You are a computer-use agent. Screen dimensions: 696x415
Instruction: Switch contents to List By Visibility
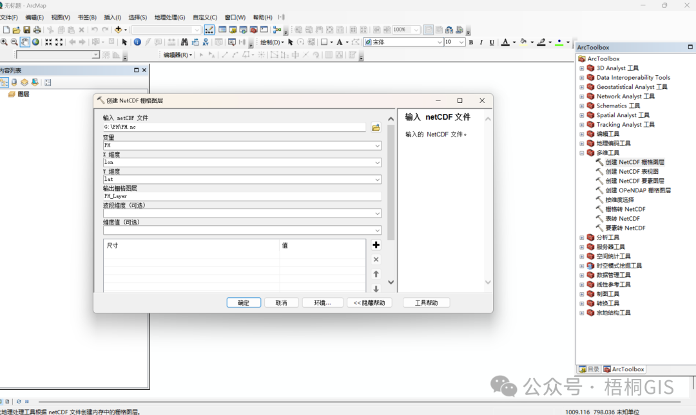pos(24,82)
